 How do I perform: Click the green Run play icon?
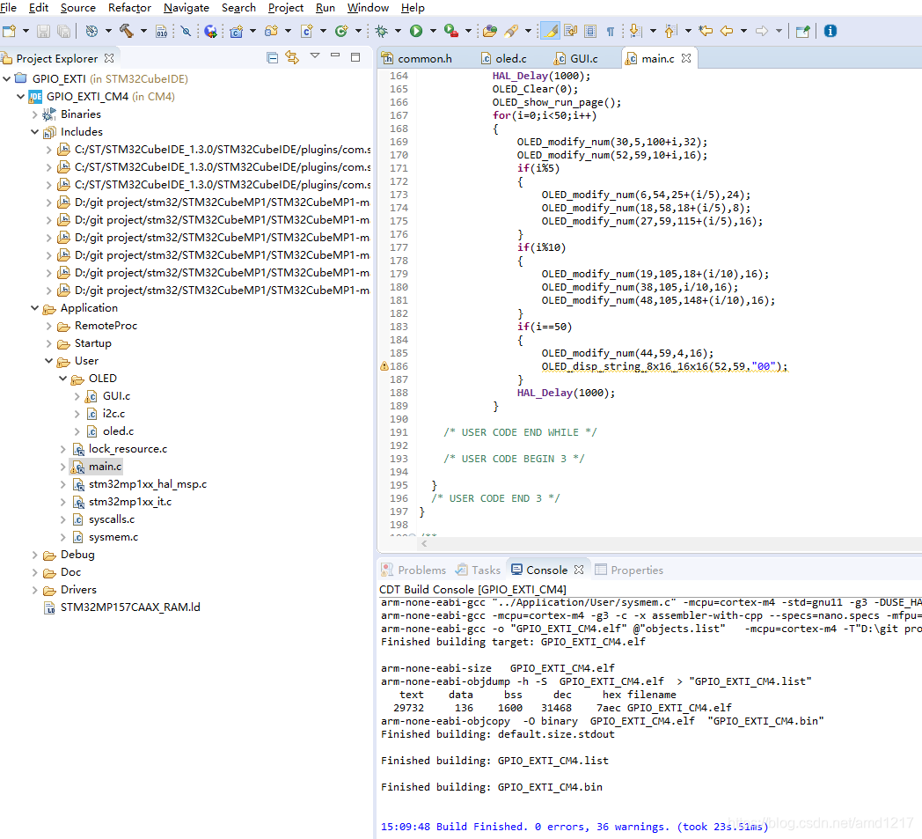(416, 31)
